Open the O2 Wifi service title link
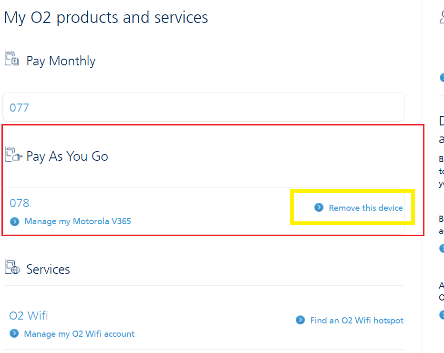Image resolution: width=444 pixels, height=353 pixels. pos(29,316)
